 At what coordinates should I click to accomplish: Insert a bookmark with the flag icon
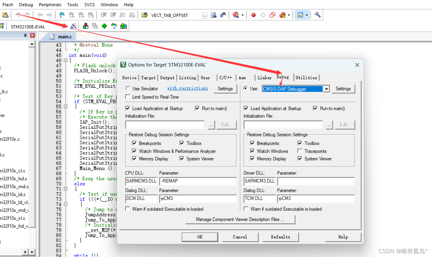tap(62, 15)
